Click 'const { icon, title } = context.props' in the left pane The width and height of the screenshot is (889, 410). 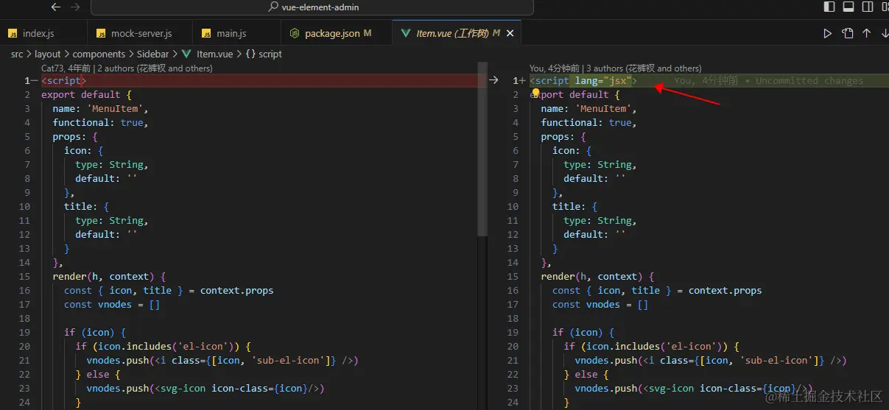pyautogui.click(x=169, y=291)
